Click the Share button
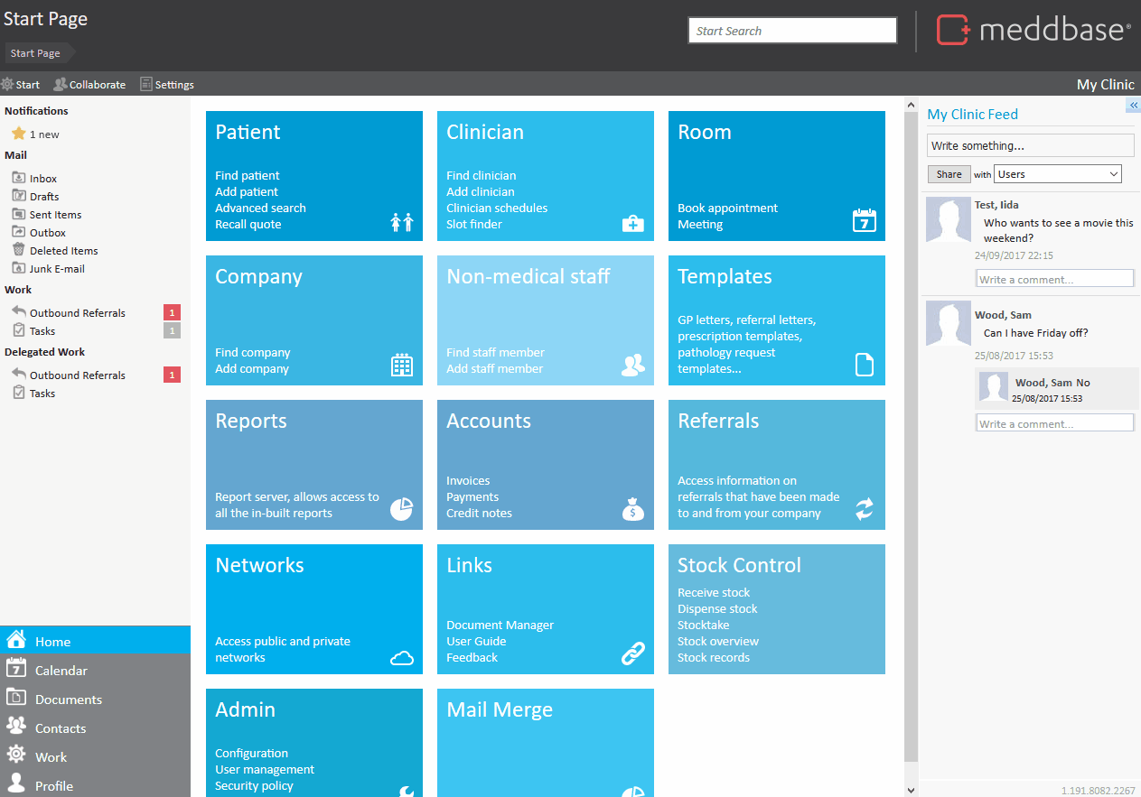This screenshot has height=797, width=1141. pyautogui.click(x=949, y=174)
